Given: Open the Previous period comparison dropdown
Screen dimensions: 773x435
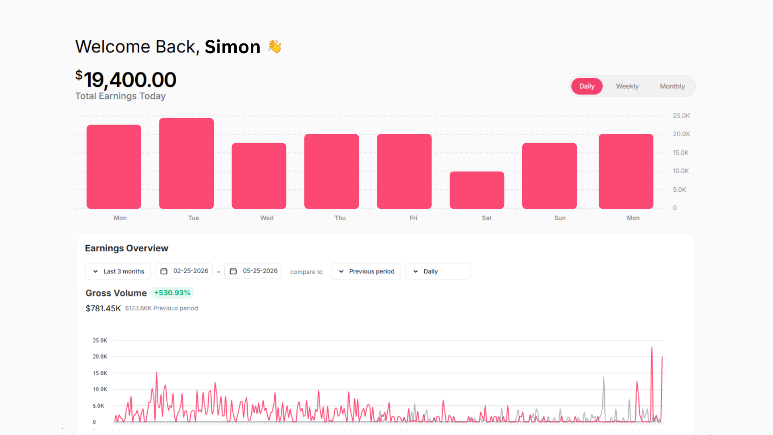Looking at the screenshot, I should (x=366, y=271).
